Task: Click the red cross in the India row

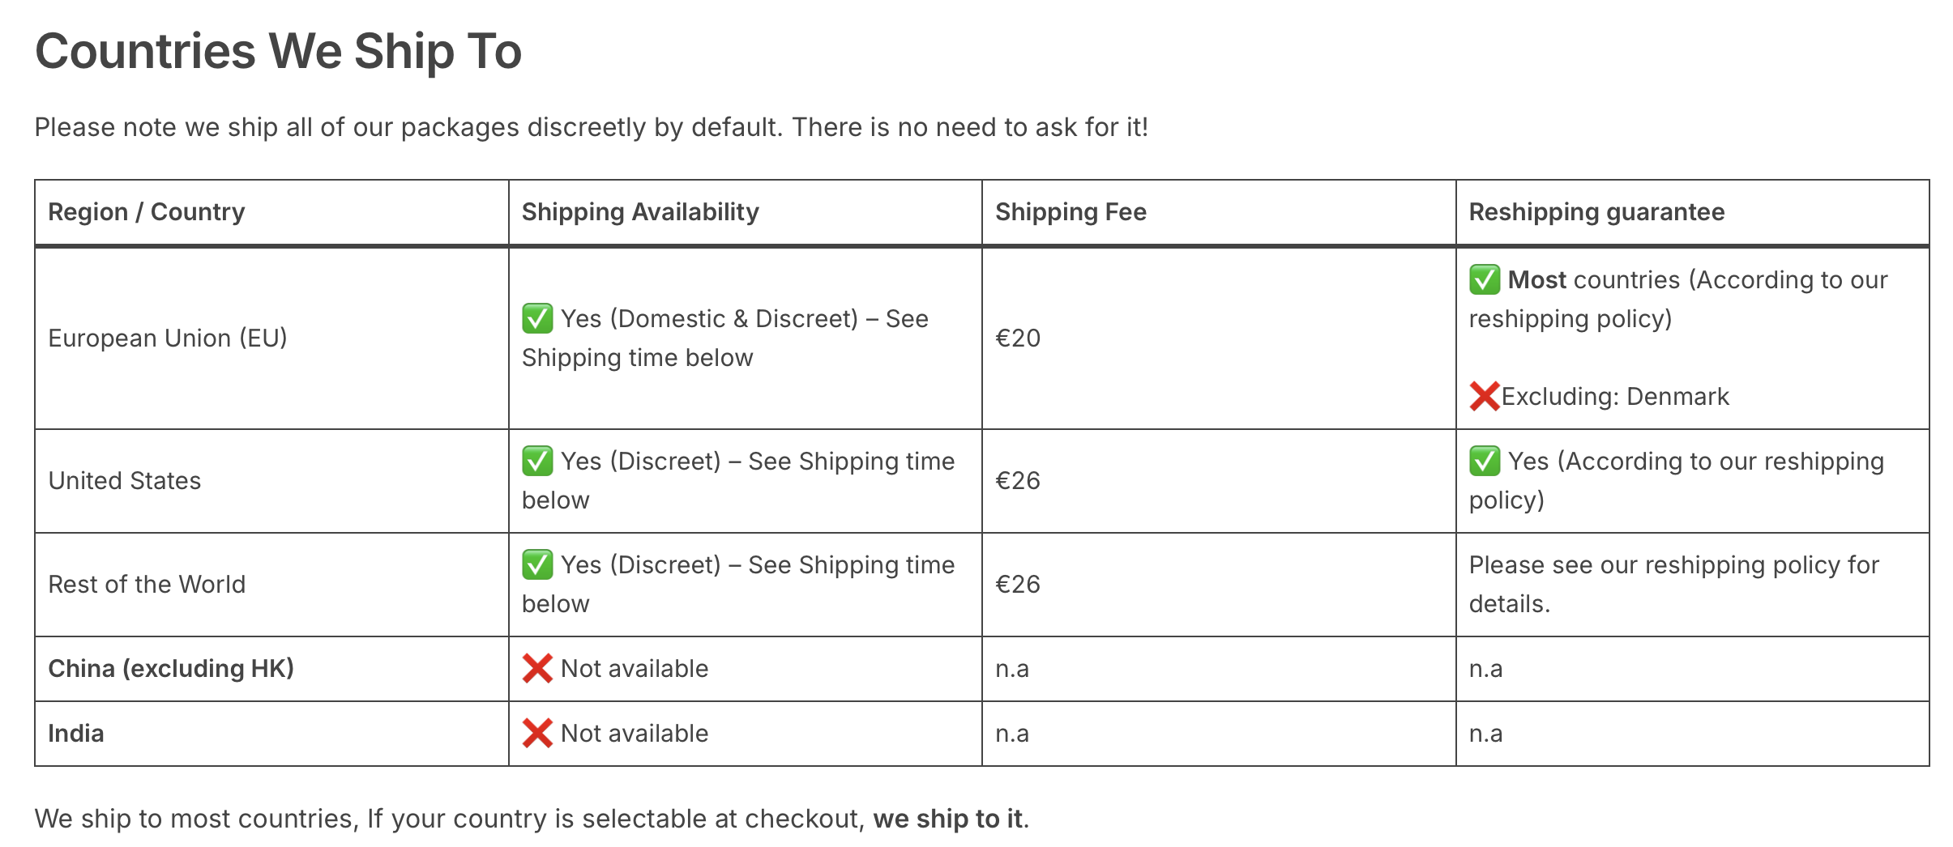Action: coord(537,734)
